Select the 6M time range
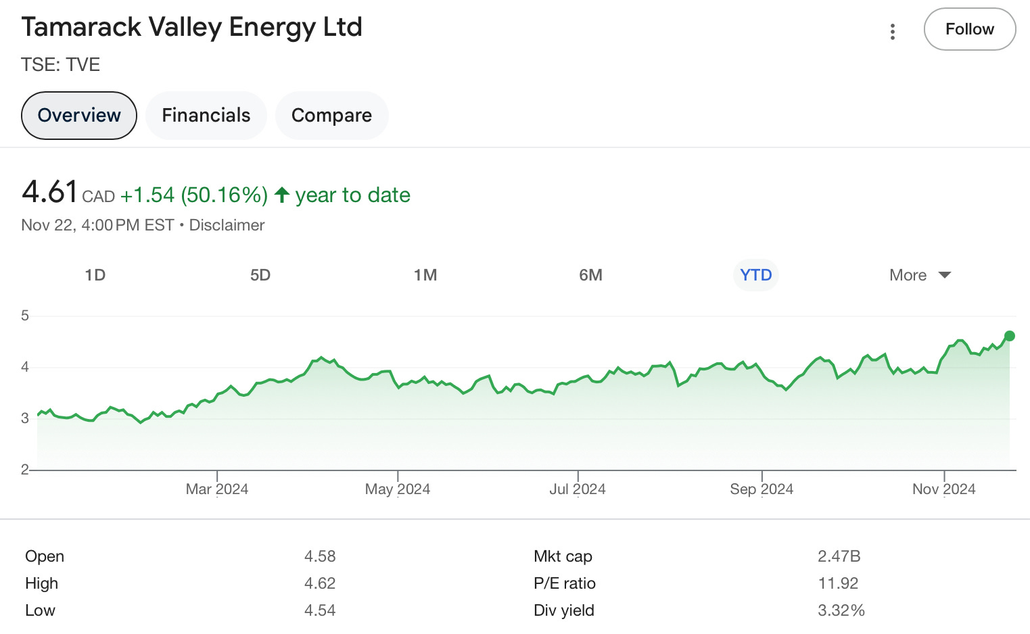 coord(590,275)
